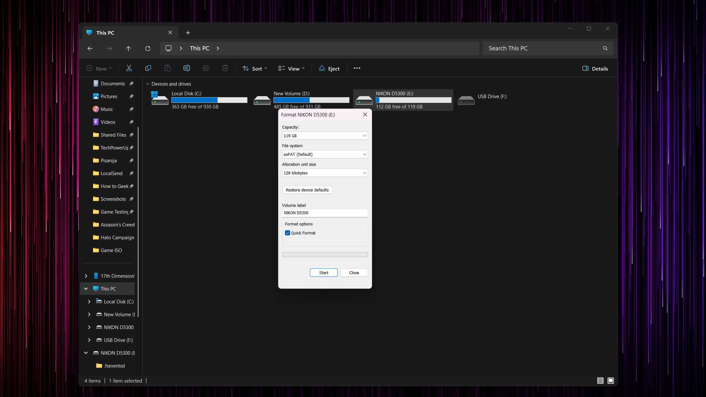Screen dimensions: 706x397
Task: Open the Sort menu
Action: pos(255,68)
